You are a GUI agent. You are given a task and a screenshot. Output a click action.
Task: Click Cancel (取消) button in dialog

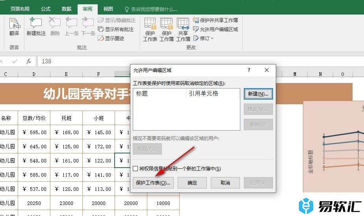pyautogui.click(x=225, y=183)
